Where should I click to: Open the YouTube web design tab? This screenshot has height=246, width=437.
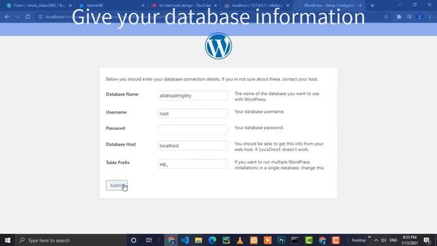184,5
